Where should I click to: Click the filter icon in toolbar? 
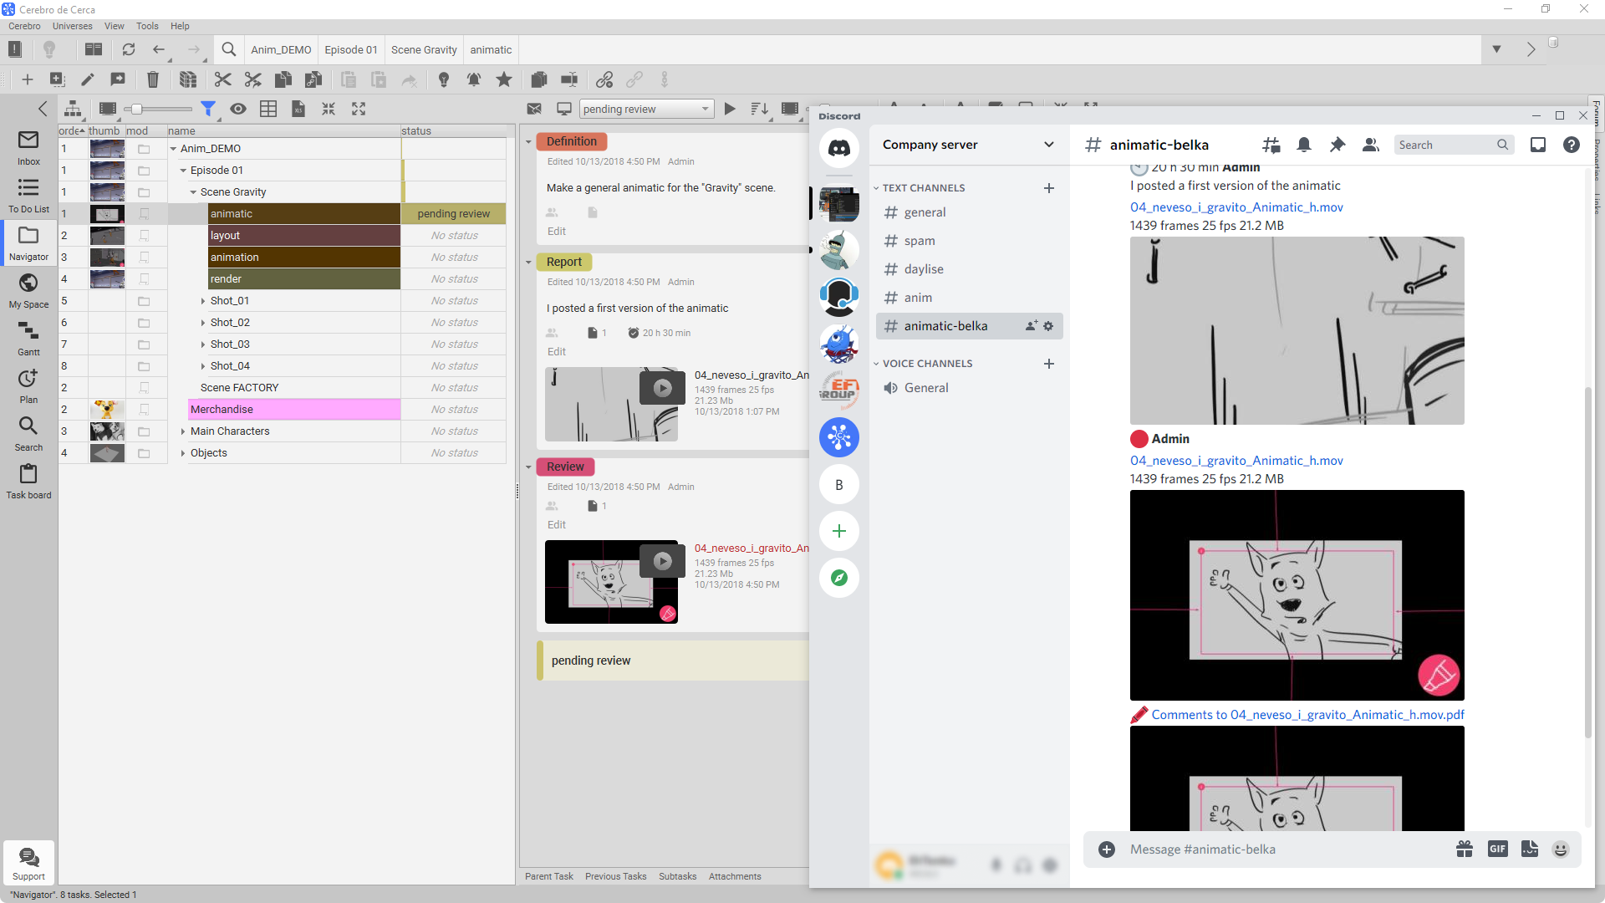210,108
